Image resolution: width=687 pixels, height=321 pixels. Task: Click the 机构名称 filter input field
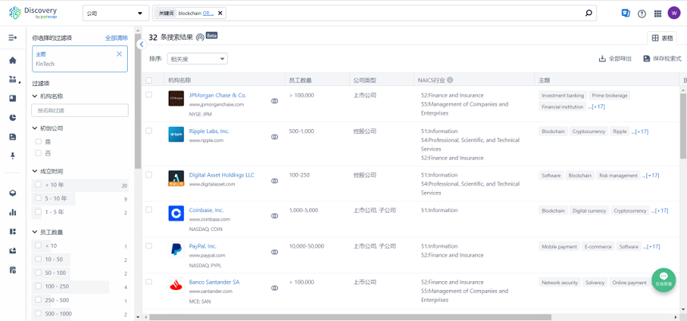(x=79, y=111)
